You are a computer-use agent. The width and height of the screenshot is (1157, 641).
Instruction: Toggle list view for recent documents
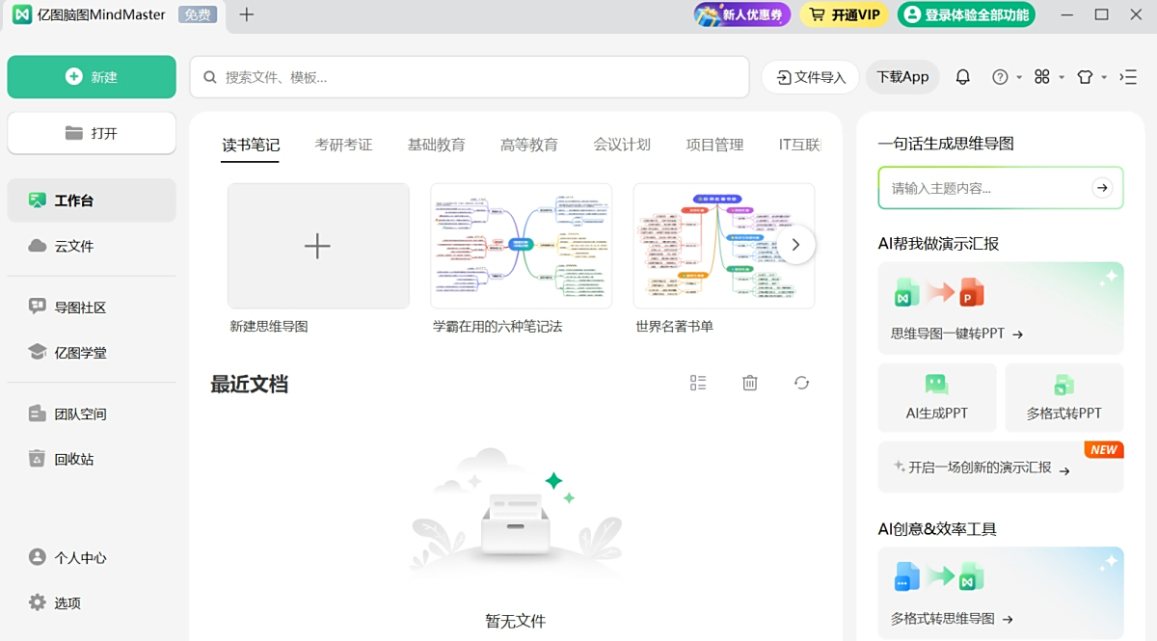(698, 383)
